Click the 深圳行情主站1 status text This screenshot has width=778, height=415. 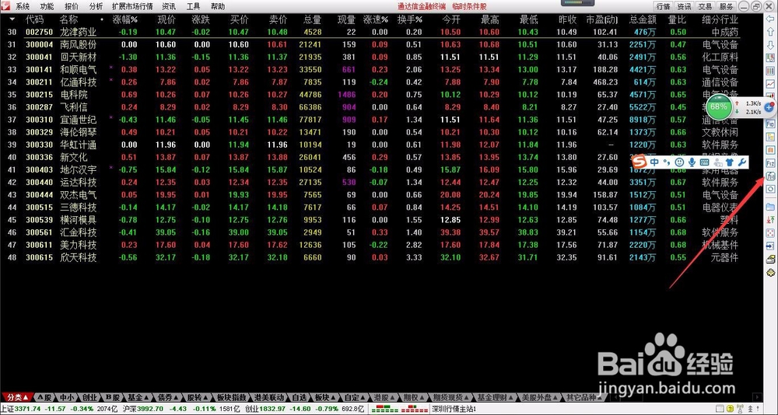(454, 409)
